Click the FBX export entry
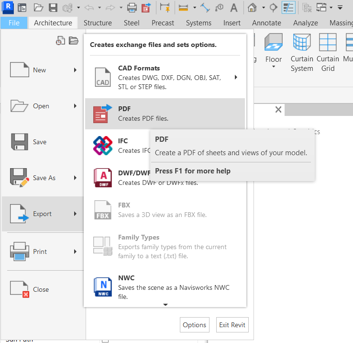Image resolution: width=353 pixels, height=343 pixels. click(x=165, y=210)
